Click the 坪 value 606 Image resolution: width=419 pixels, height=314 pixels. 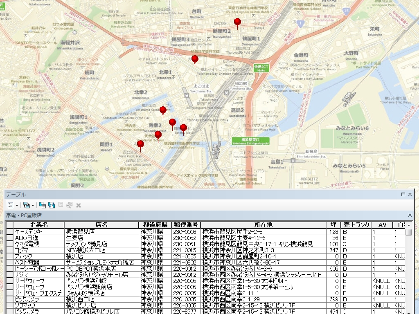[x=334, y=269]
